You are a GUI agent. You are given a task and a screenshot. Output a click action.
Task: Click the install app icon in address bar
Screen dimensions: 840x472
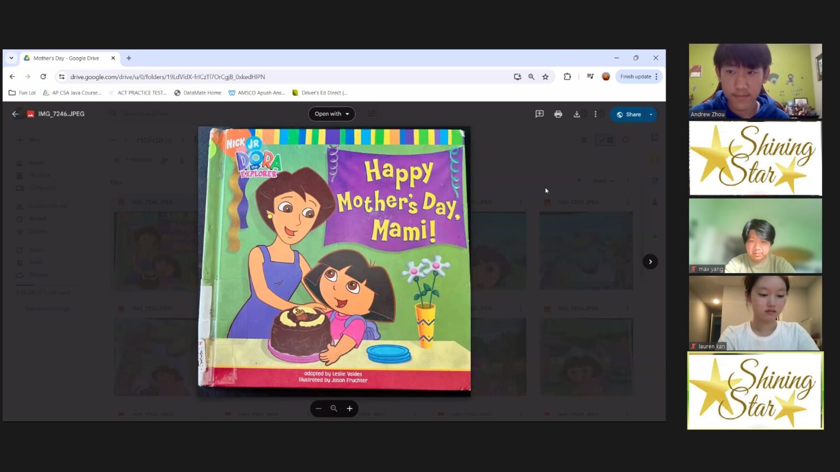tap(517, 77)
